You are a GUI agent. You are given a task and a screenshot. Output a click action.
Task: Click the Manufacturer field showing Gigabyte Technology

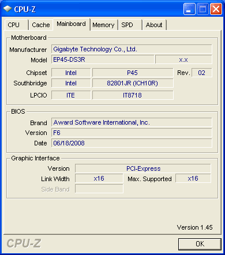(x=132, y=49)
